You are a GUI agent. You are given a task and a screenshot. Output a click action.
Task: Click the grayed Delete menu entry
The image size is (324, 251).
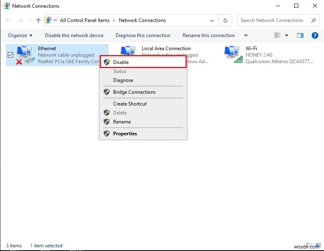tap(143, 113)
